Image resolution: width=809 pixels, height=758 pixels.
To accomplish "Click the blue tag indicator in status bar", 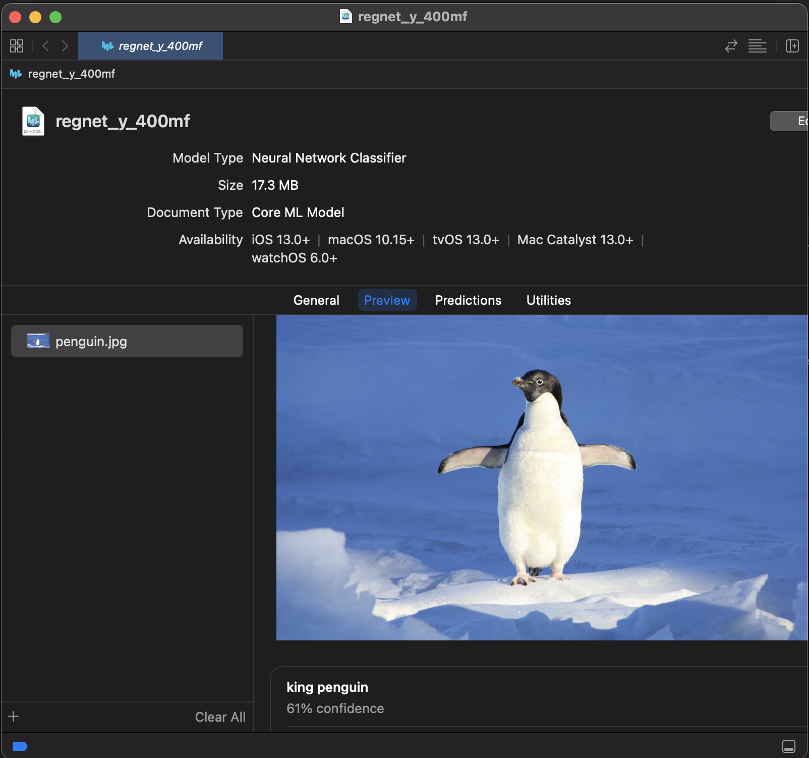I will point(20,746).
